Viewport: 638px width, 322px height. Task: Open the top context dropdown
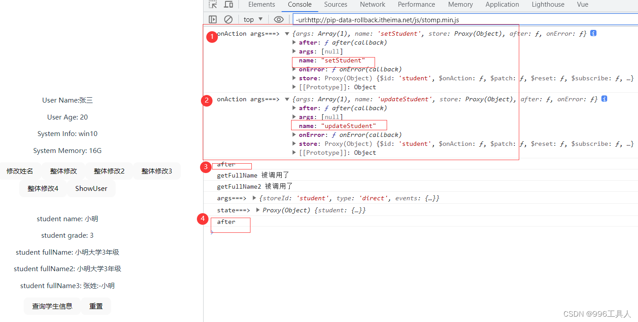pyautogui.click(x=253, y=19)
